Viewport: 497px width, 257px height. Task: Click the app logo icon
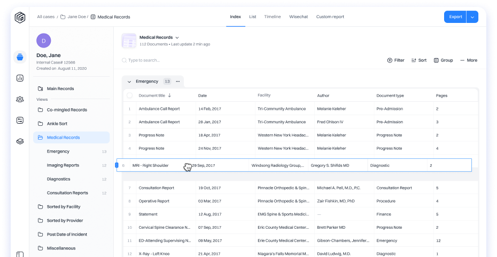coord(20,18)
